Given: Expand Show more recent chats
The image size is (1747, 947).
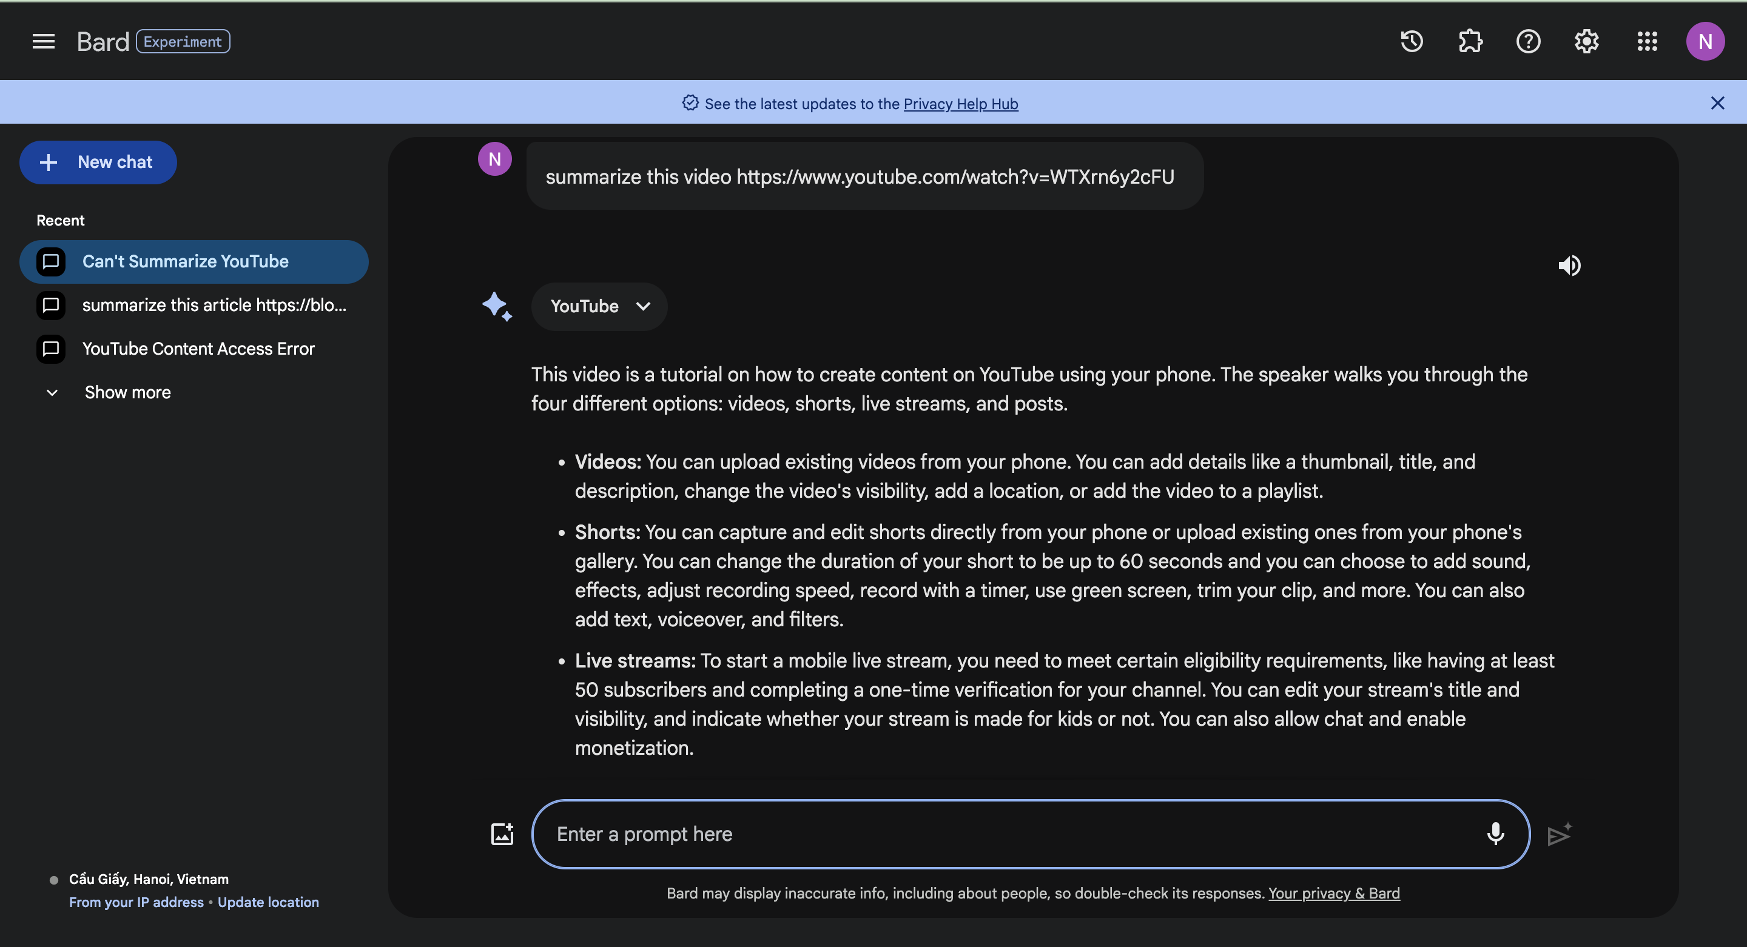Looking at the screenshot, I should (x=109, y=392).
